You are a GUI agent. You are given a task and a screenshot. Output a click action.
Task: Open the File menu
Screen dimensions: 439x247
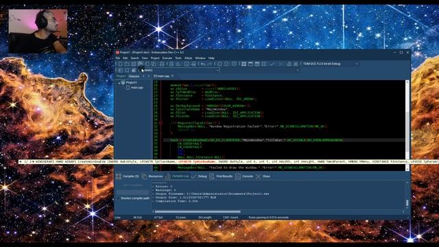coord(118,58)
